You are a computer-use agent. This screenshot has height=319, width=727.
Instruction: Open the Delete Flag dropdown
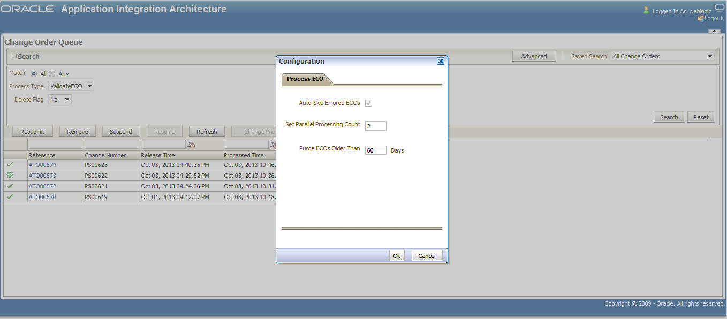click(60, 100)
